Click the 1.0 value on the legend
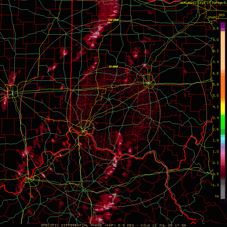The width and height of the screenshot is (227, 227). click(x=216, y=152)
